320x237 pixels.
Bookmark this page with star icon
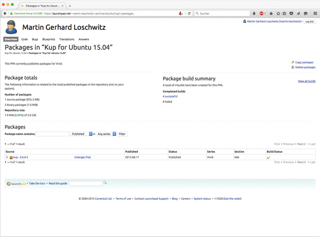(278, 13)
